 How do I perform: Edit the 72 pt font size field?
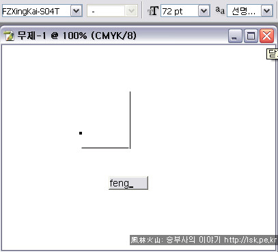point(179,11)
